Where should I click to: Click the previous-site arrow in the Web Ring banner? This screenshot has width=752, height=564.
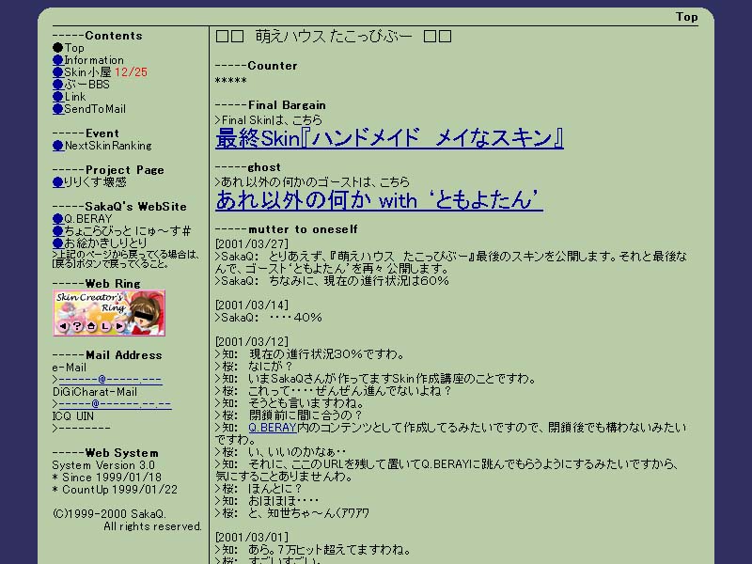[63, 326]
